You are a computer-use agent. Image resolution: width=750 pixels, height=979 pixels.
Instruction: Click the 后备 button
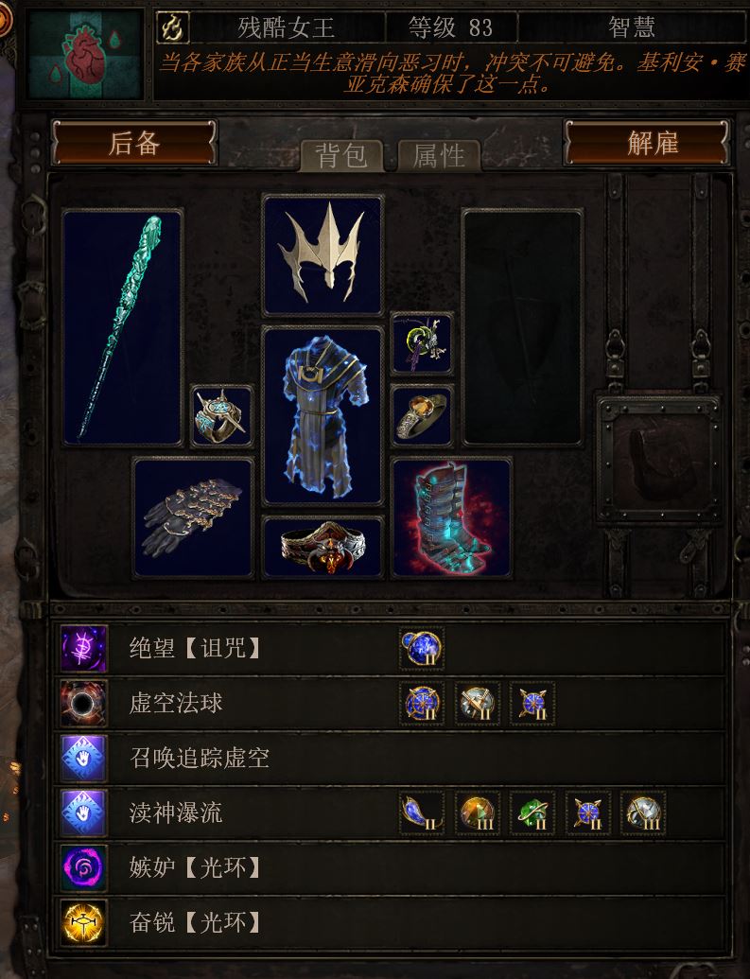[x=134, y=143]
